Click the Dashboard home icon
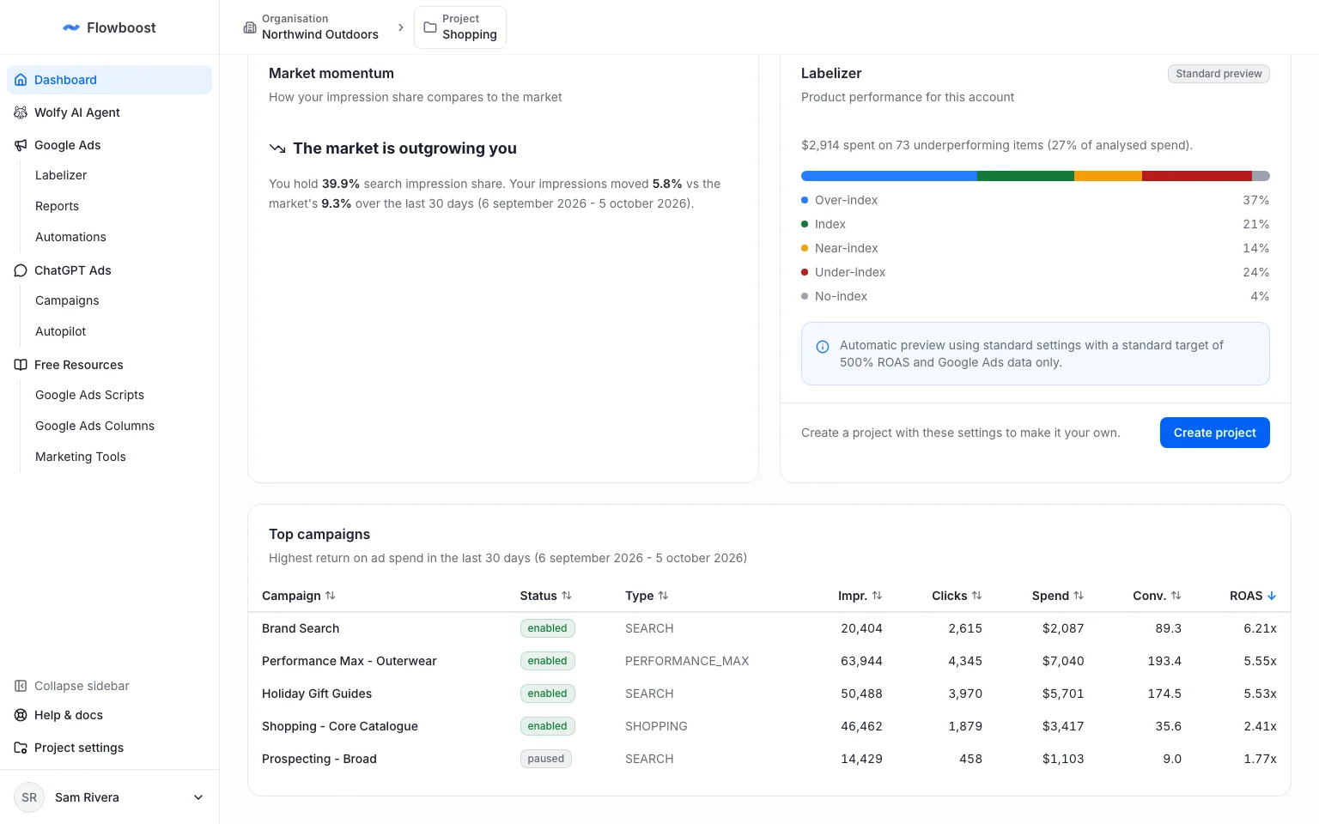Screen dimensions: 1319x824 coord(21,80)
